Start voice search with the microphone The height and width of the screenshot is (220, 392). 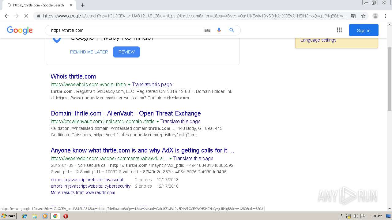(219, 30)
